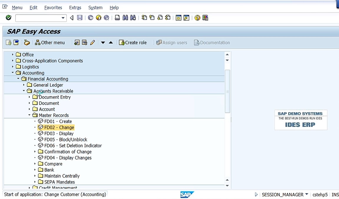Expand the Cross-Application Components folder
The height and width of the screenshot is (199, 339).
point(13,61)
